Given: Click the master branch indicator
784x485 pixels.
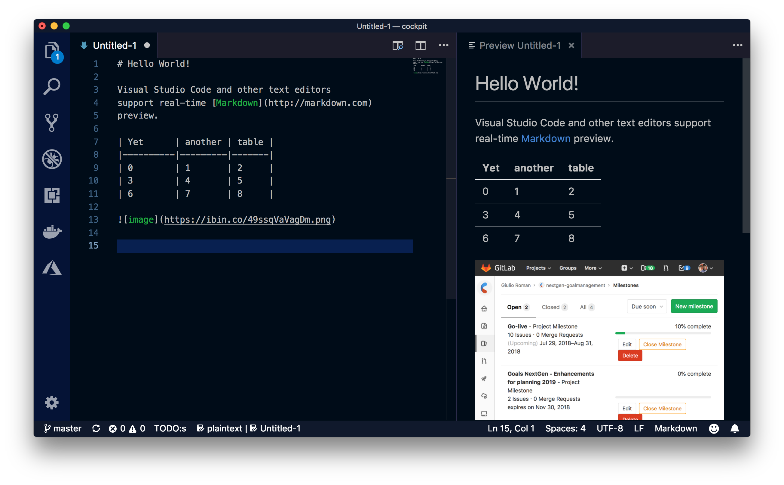Looking at the screenshot, I should [x=63, y=428].
